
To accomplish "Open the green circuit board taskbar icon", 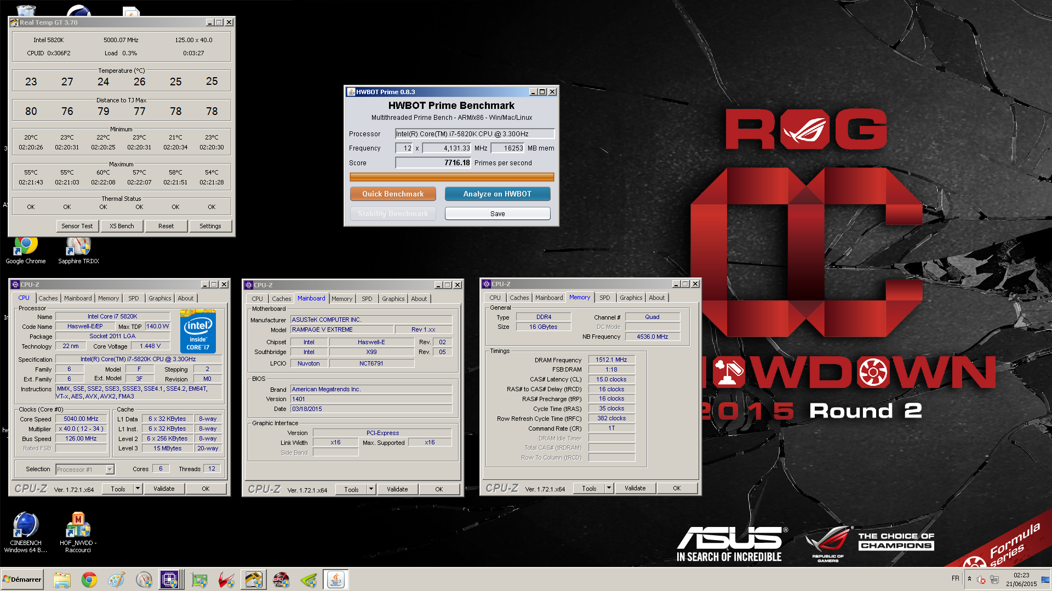I will [199, 580].
